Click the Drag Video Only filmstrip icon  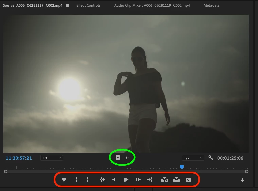(x=118, y=158)
